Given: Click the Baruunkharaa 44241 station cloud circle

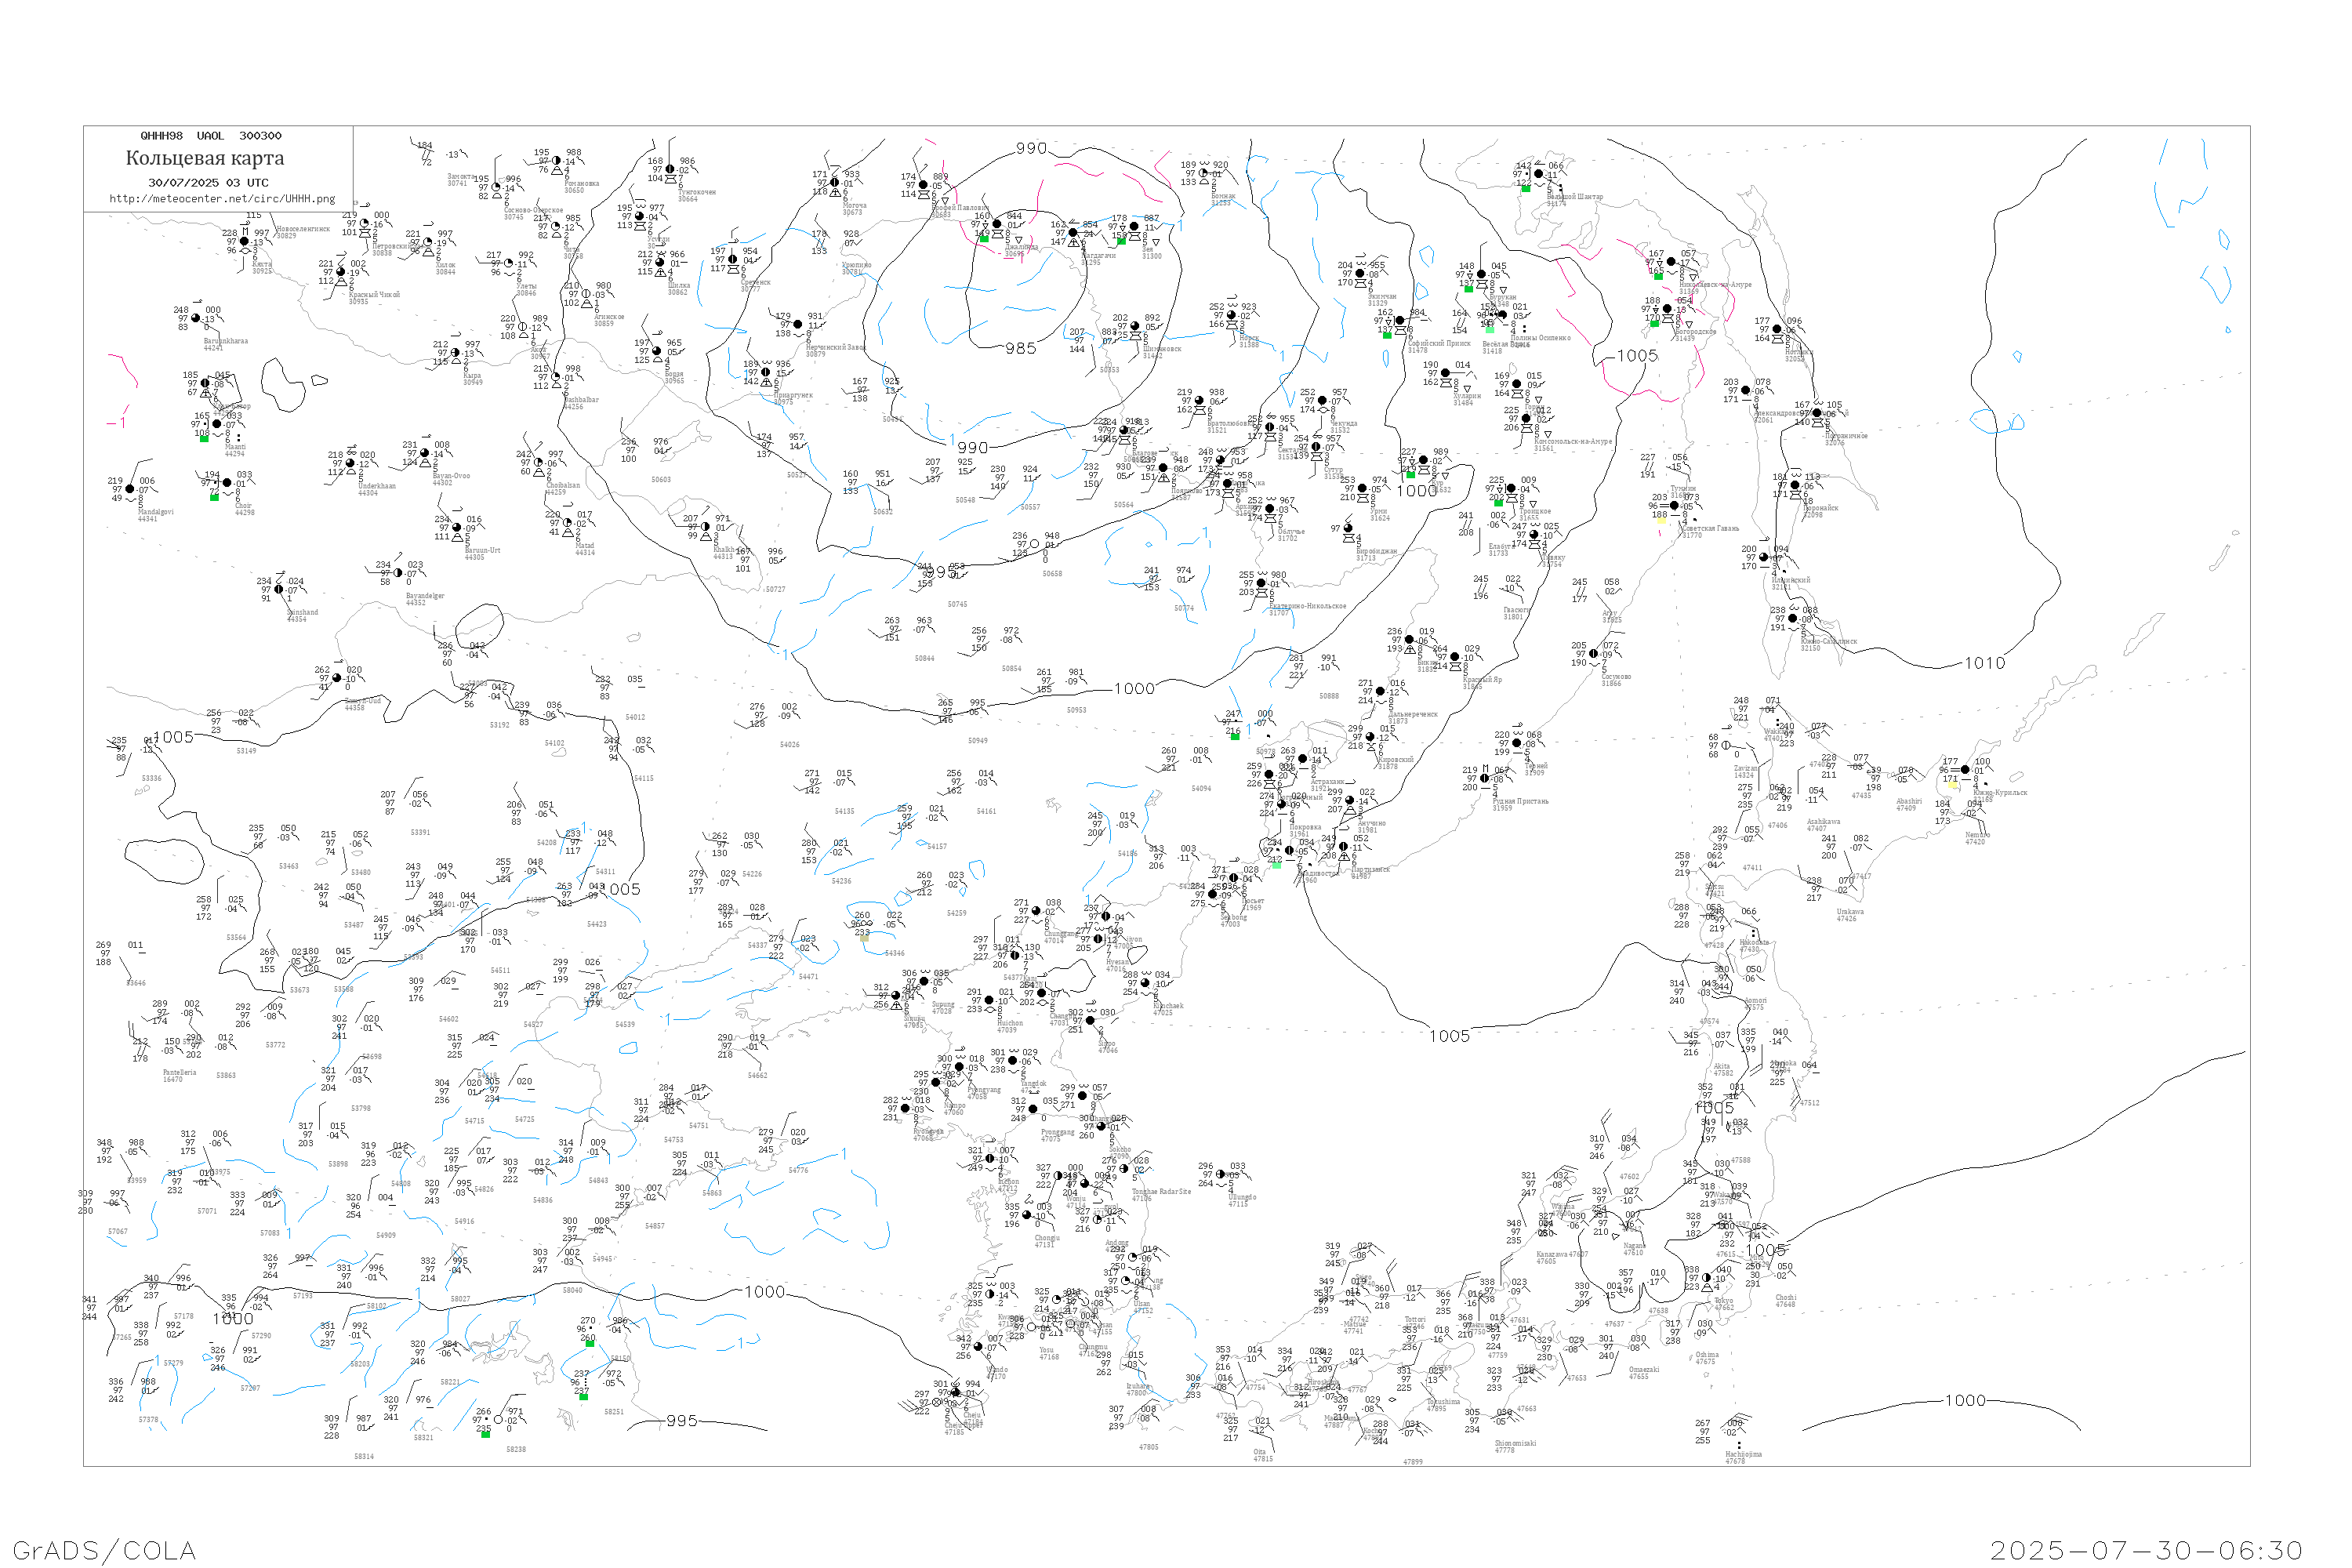Looking at the screenshot, I should coord(196,319).
